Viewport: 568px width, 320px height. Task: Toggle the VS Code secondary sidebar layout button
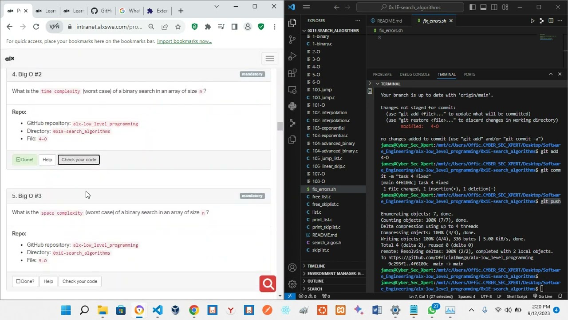pos(494,7)
